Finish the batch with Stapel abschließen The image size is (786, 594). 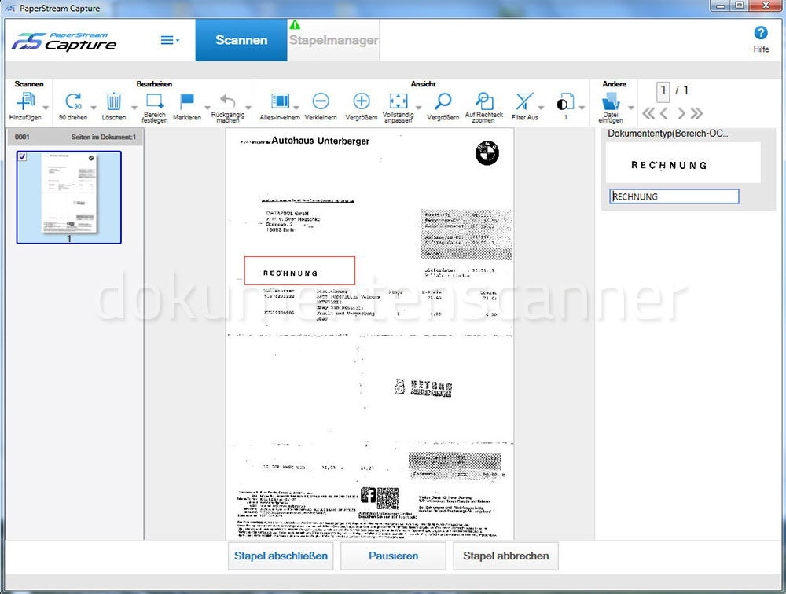280,555
